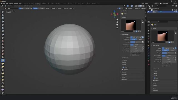Image resolution: width=178 pixels, height=100 pixels.
Task: Open the Texture tab in Properties editor
Action: [149, 64]
